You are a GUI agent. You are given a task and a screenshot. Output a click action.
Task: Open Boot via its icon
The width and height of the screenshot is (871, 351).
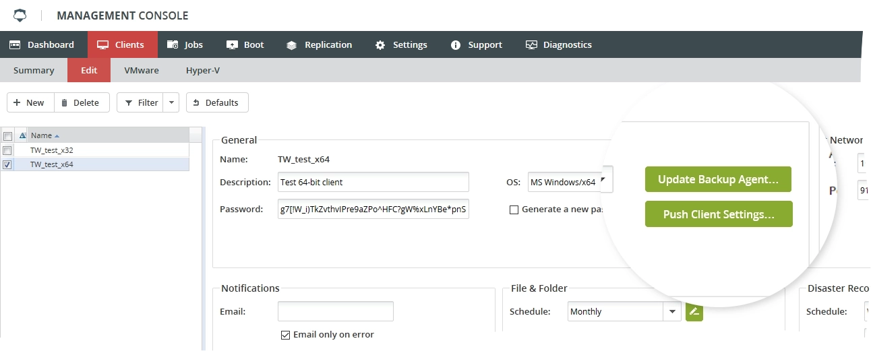tap(232, 45)
